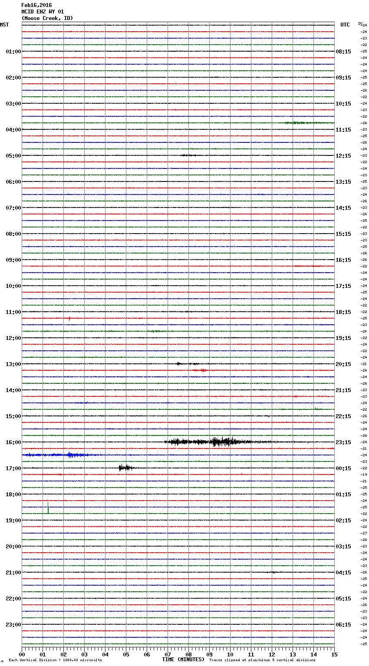This screenshot has width=369, height=666.
Task: Select the '03:00' MST time label
Action: (x=13, y=104)
